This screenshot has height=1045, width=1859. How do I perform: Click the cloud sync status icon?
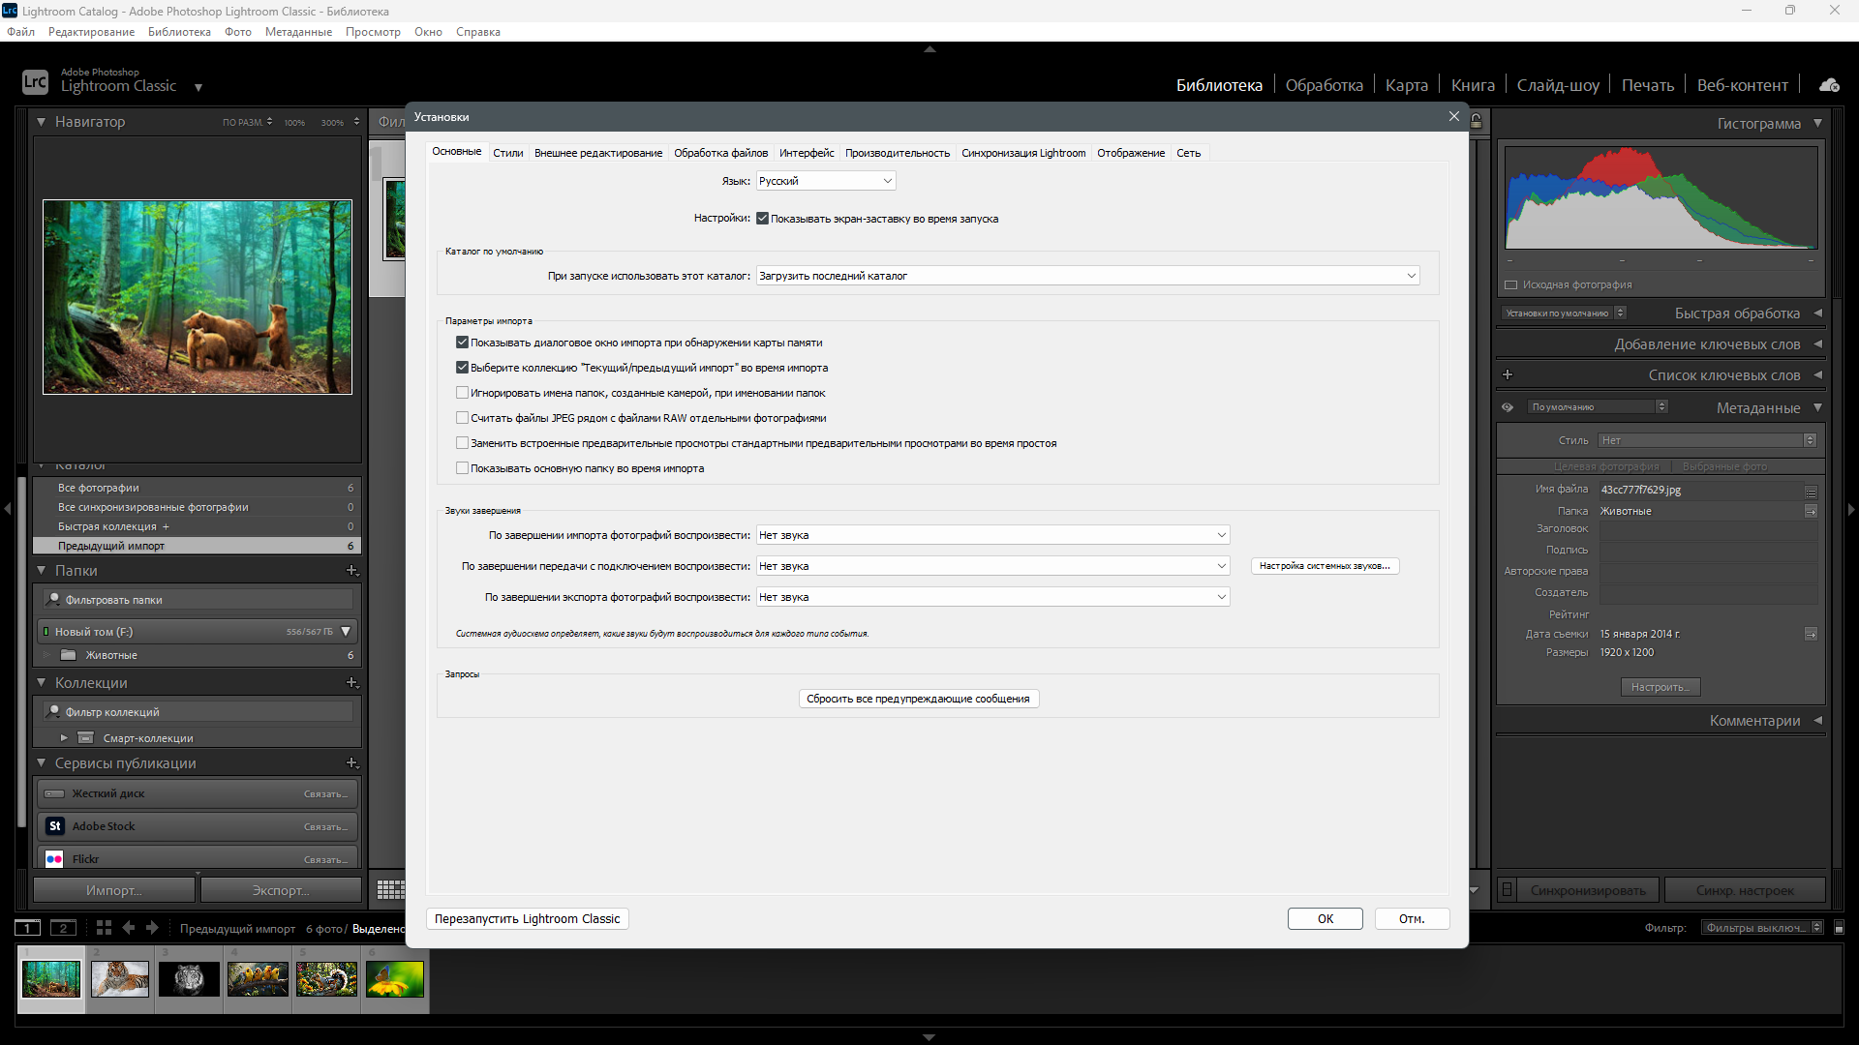[1829, 85]
